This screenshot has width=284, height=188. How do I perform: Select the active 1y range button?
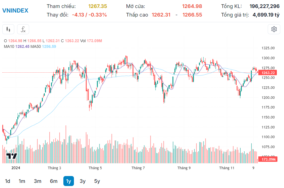coord(69,181)
